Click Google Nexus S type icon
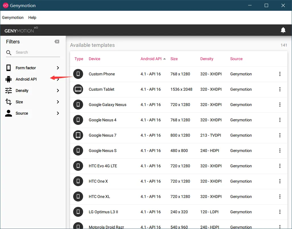 [x=78, y=151]
